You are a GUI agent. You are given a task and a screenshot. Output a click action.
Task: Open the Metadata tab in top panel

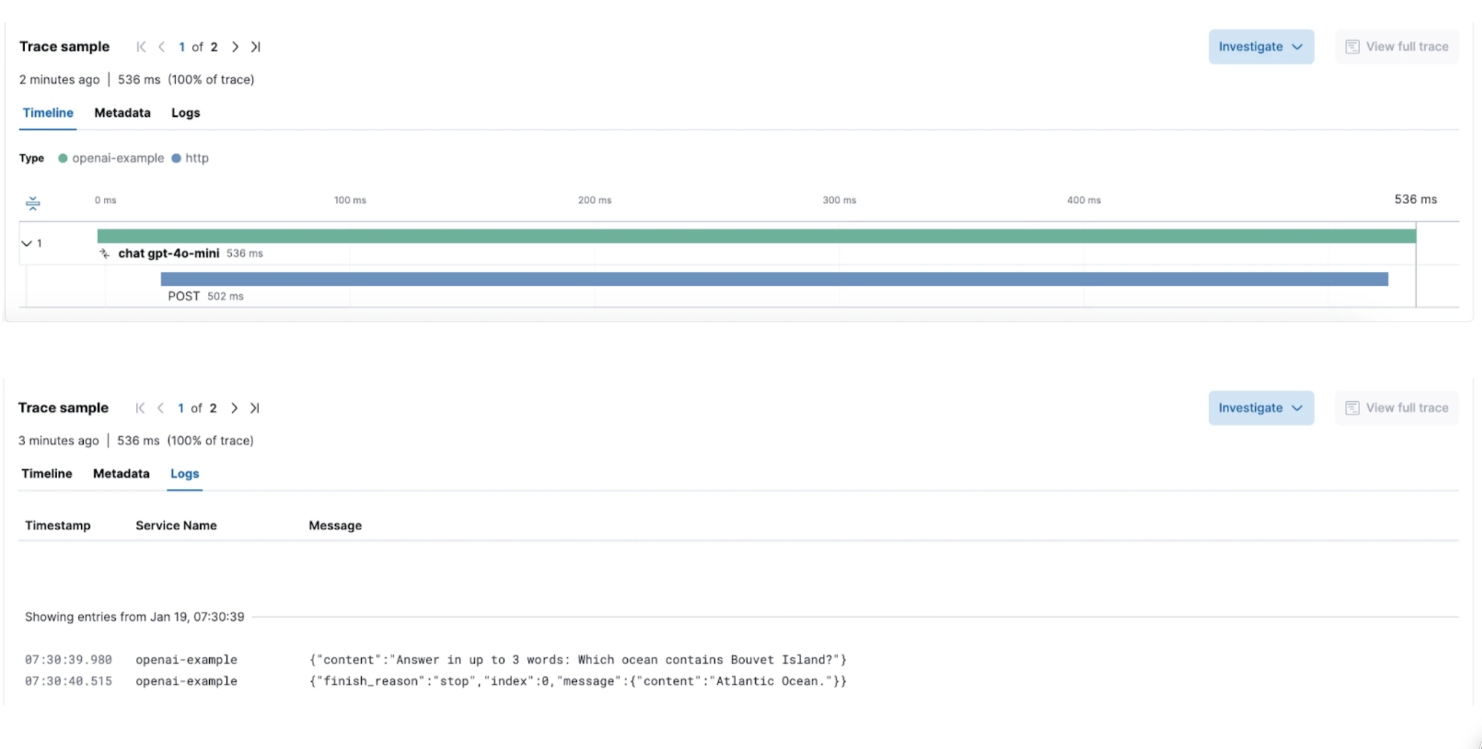point(122,113)
